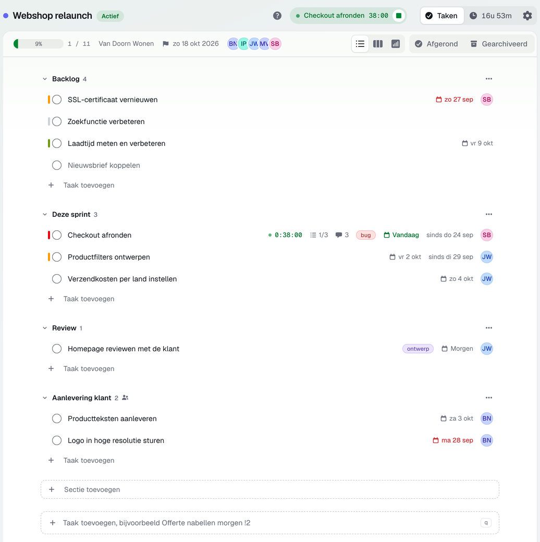Click the IP member avatar in header
This screenshot has height=542, width=540.
[x=243, y=44]
